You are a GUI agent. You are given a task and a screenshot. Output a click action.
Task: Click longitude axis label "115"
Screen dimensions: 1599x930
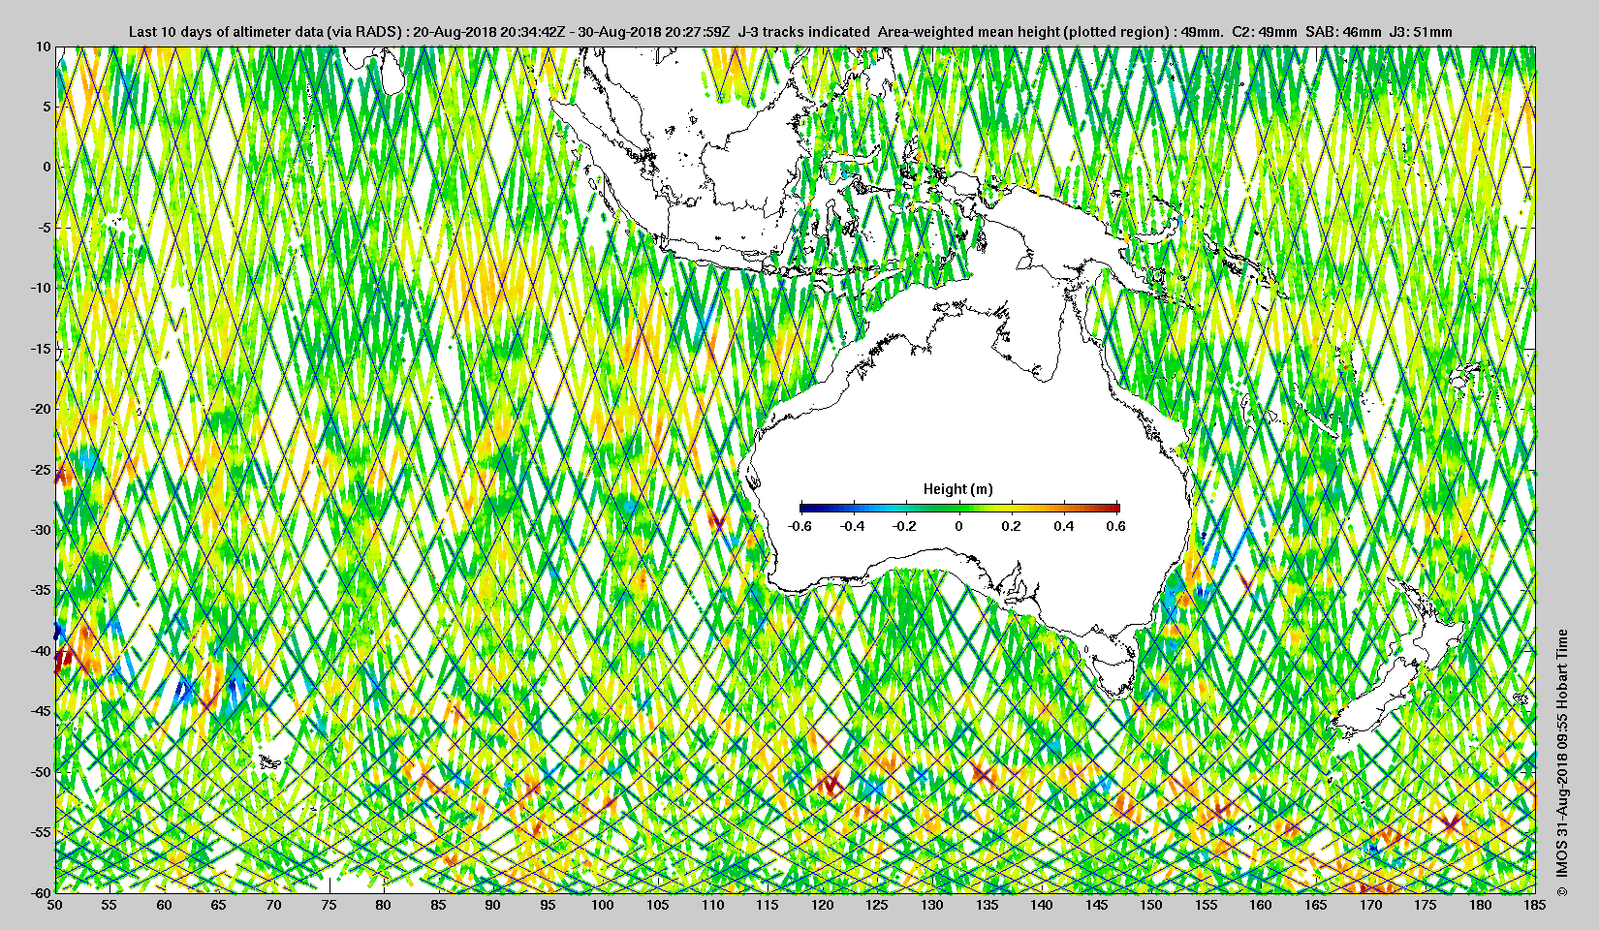pos(768,905)
